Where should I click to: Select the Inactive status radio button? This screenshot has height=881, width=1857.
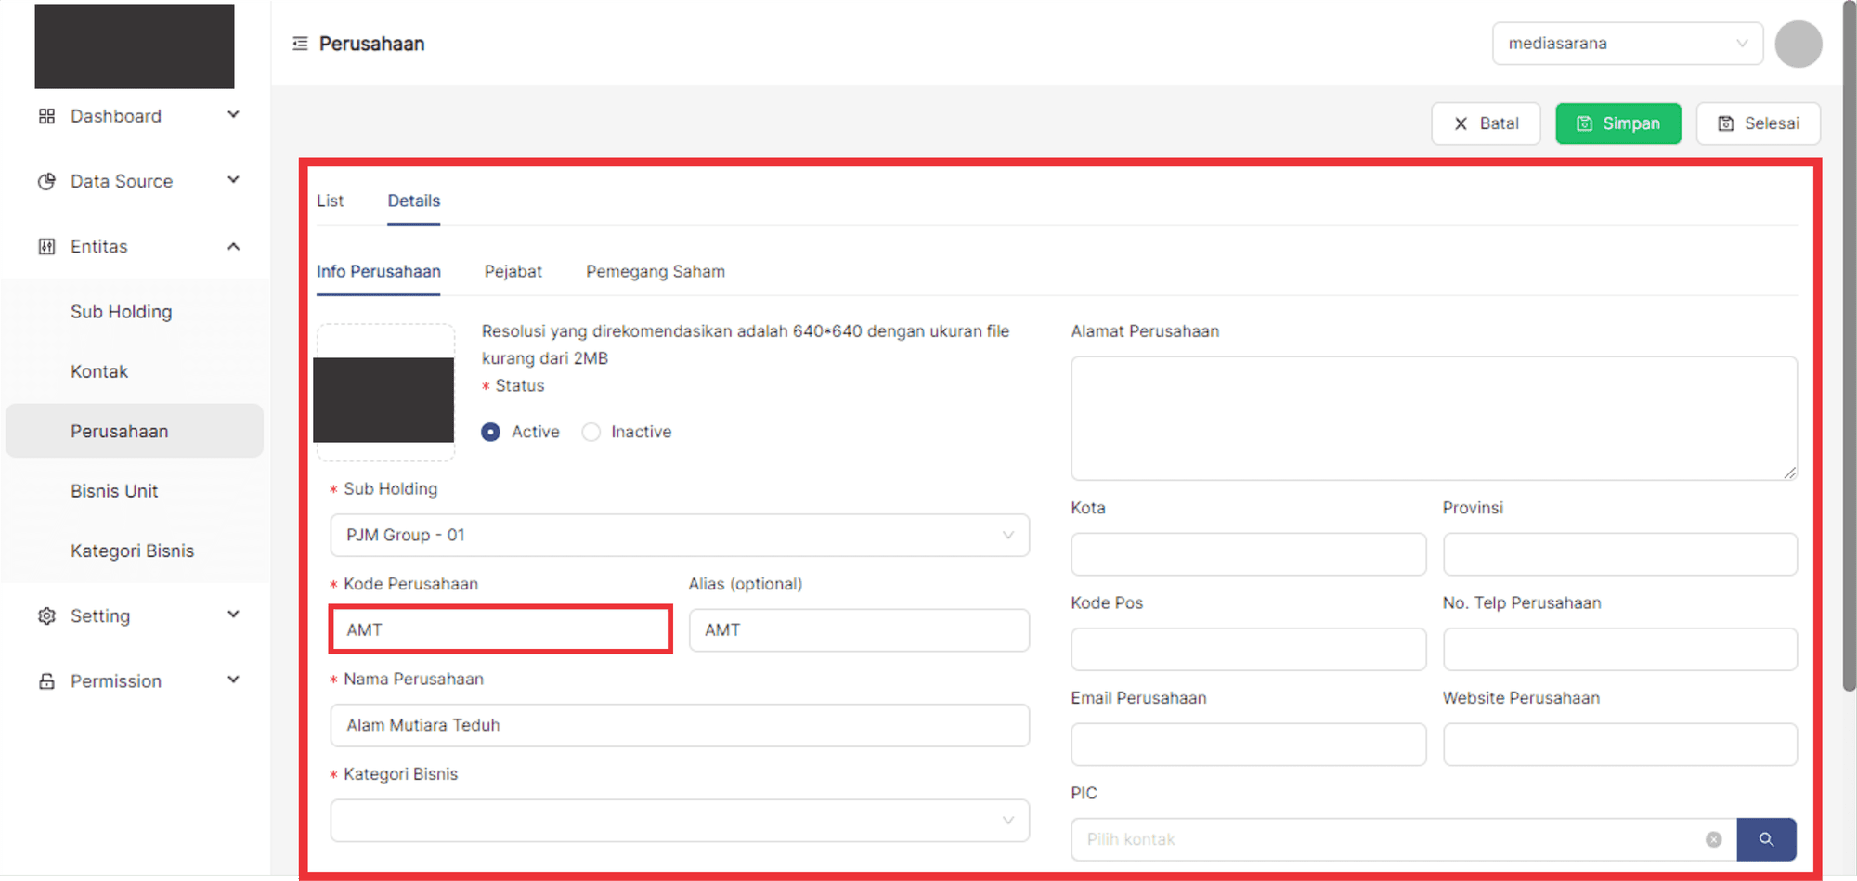pyautogui.click(x=591, y=432)
